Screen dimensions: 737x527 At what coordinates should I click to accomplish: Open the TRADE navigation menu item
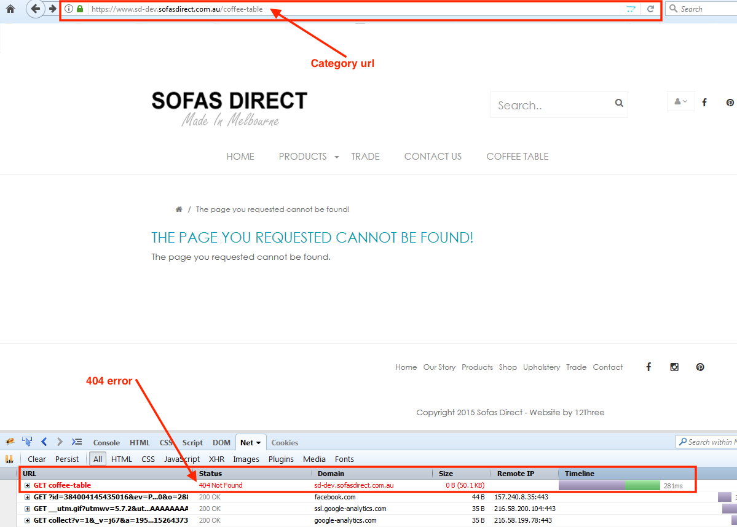pyautogui.click(x=365, y=157)
